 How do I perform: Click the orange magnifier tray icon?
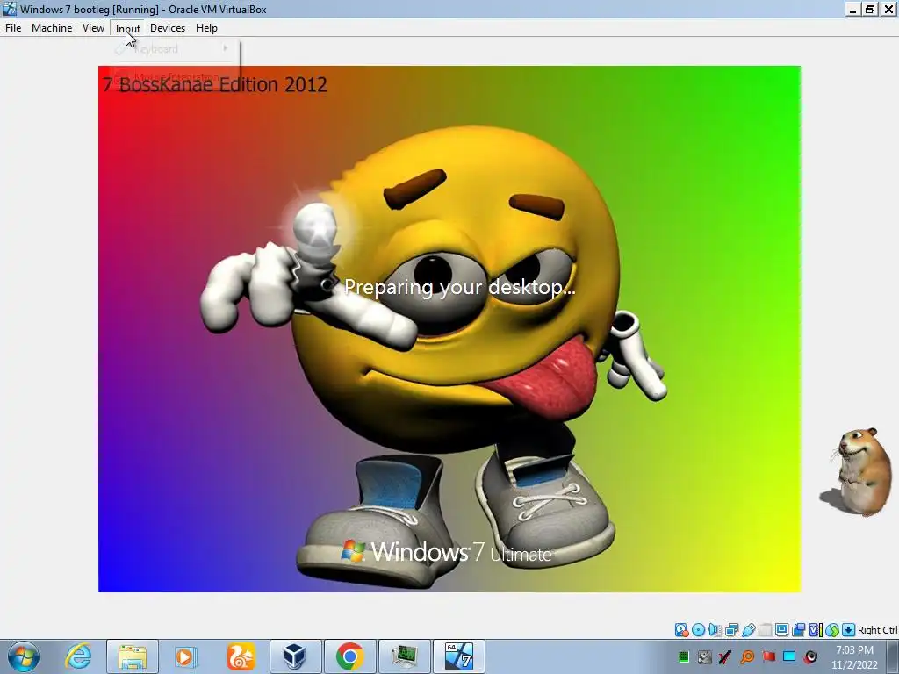click(747, 656)
